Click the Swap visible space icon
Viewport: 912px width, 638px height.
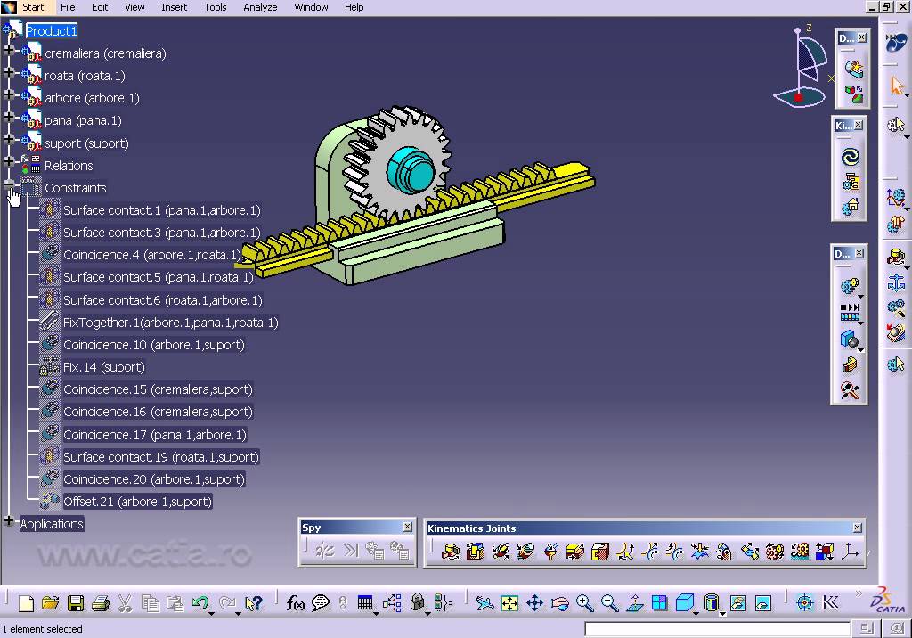tap(763, 603)
